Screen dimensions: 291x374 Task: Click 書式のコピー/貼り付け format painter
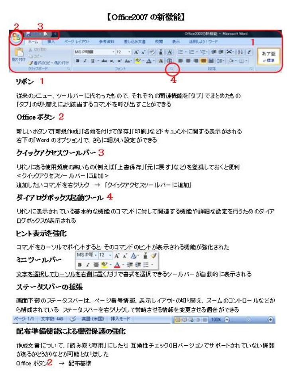coord(49,63)
